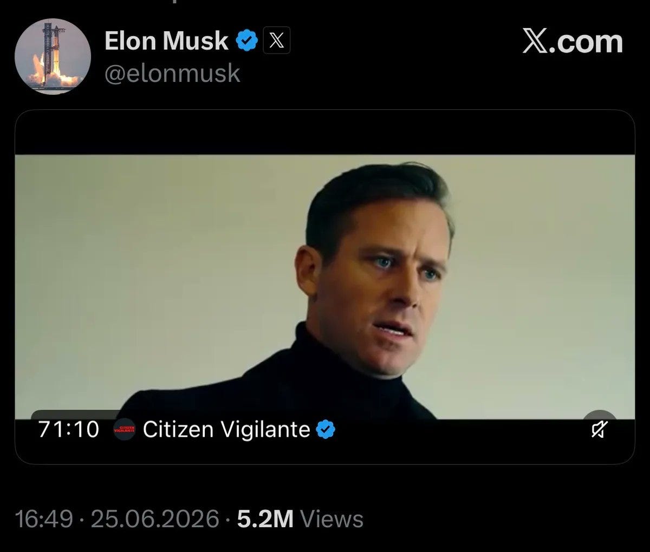Play the embedded video thumbnail

[324, 287]
